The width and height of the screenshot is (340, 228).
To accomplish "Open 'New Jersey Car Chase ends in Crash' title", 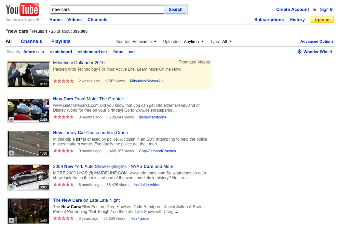I will 91,132.
